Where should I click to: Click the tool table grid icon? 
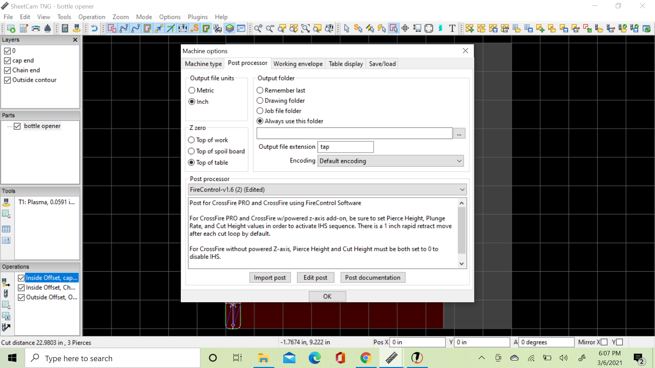6,229
